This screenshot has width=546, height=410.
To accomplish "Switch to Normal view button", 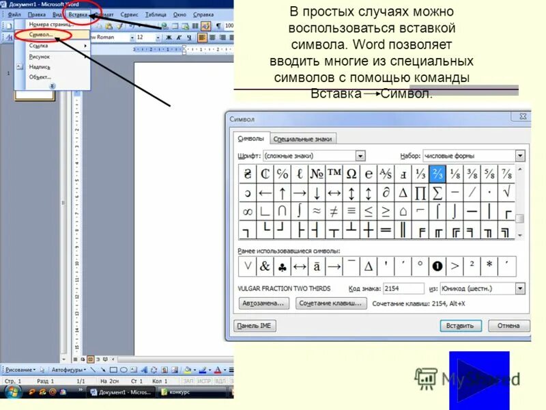I will click(75, 359).
